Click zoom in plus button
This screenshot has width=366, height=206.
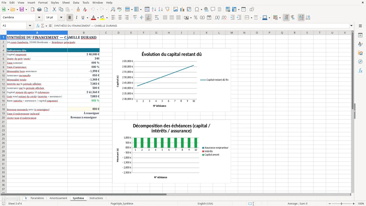354,204
